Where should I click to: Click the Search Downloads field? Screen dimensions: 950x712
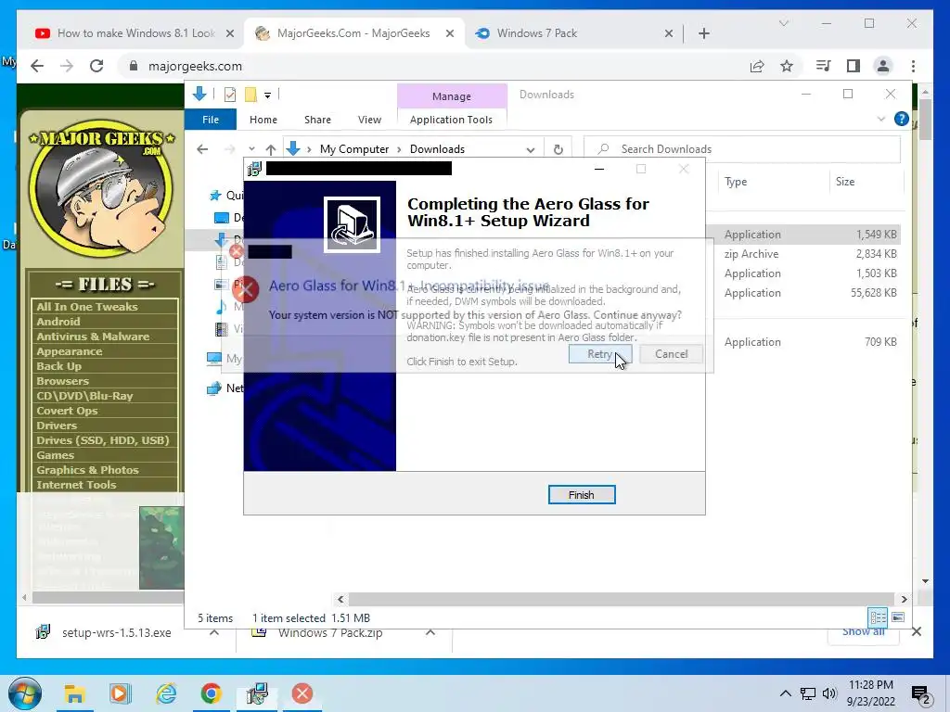point(742,149)
